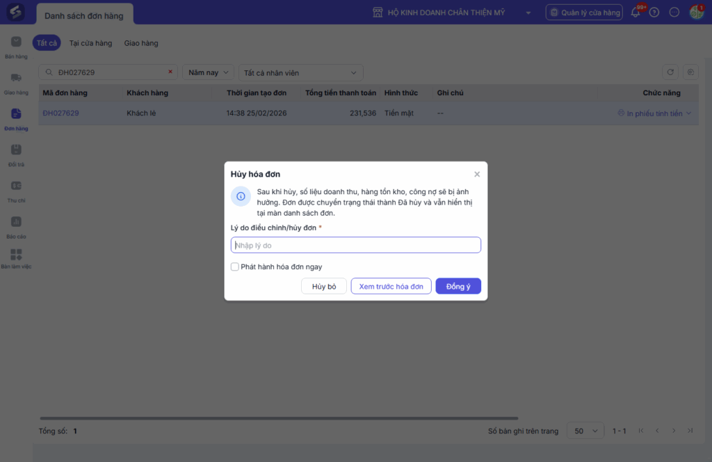
Task: Select the Đơn hàng sidebar icon
Action: [16, 113]
